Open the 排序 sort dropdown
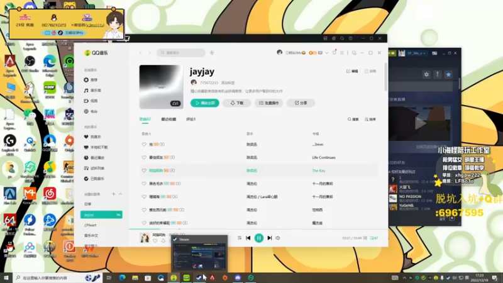This screenshot has height=283, width=503. pos(370,119)
